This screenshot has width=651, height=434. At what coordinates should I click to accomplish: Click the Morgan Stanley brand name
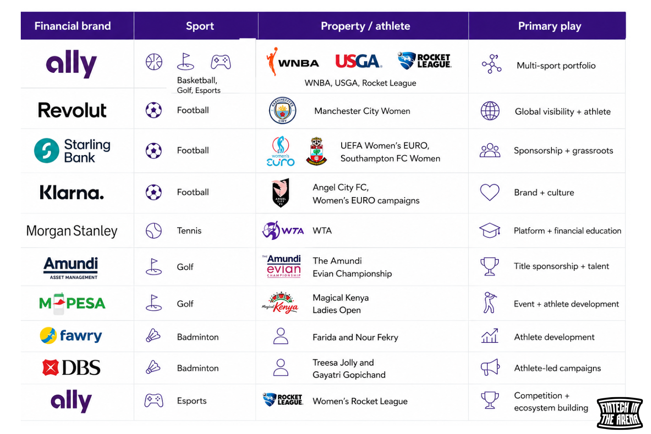72,231
